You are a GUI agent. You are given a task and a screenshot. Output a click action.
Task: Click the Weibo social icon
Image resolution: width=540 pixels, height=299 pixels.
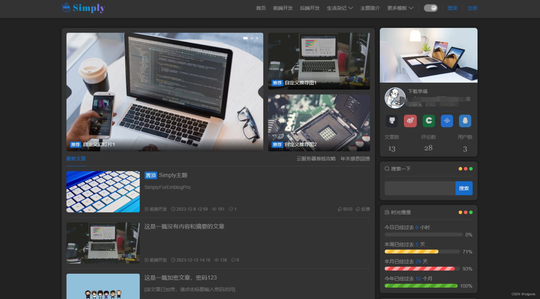pyautogui.click(x=410, y=121)
